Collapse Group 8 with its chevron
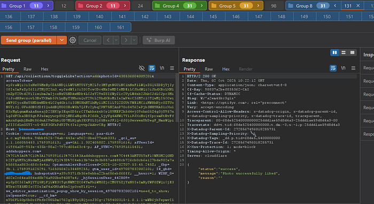374x204 pixels. coord(335,6)
